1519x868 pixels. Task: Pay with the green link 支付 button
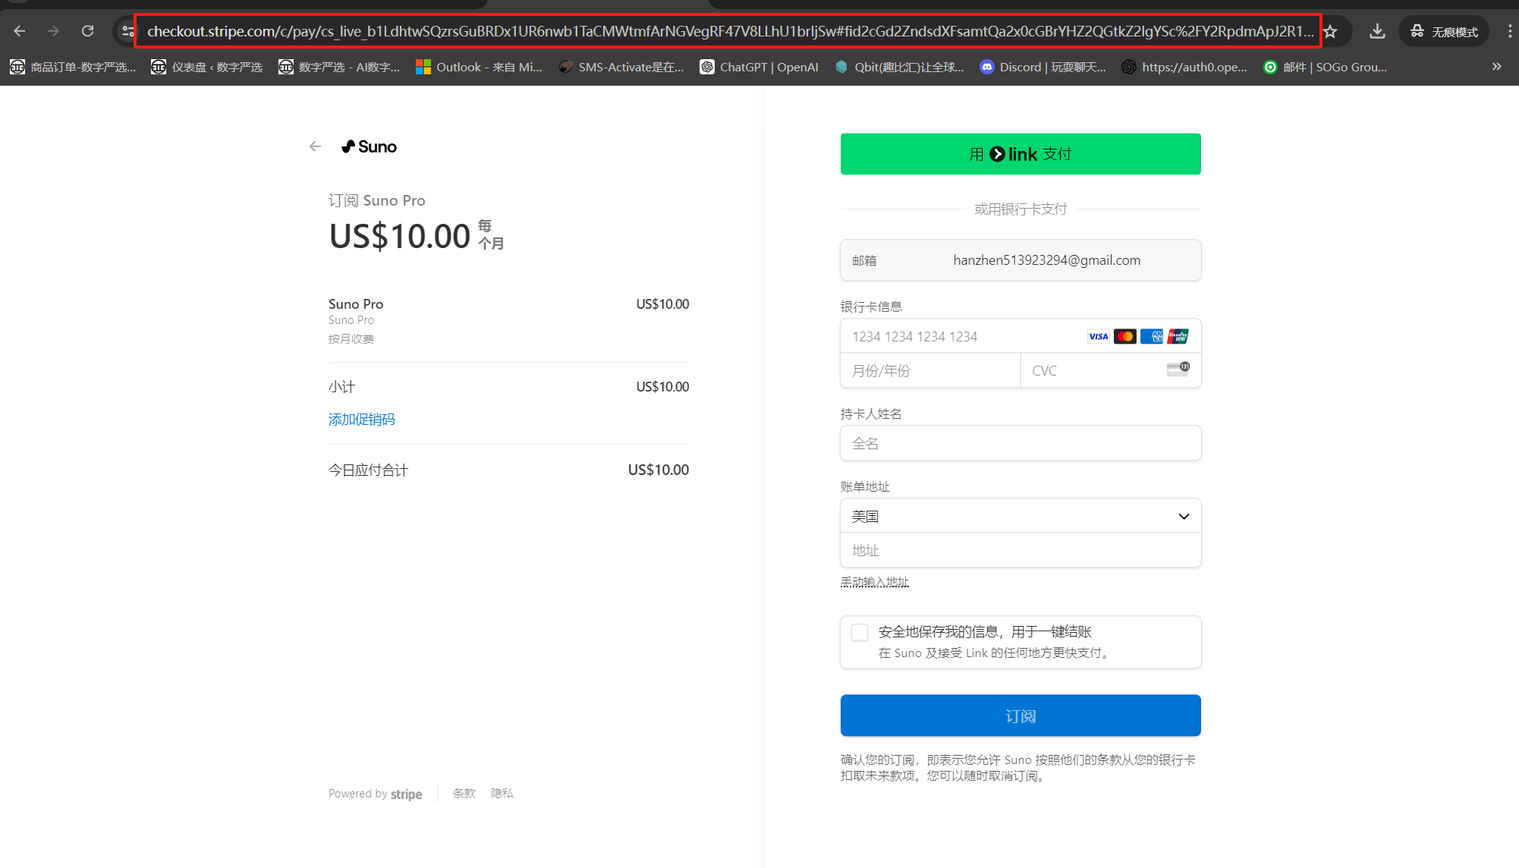(x=1021, y=154)
